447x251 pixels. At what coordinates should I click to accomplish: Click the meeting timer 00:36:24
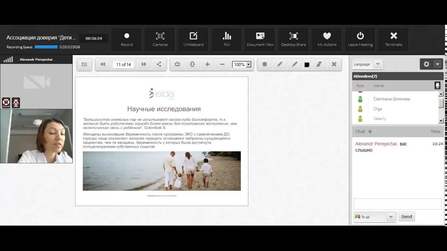[x=94, y=38]
